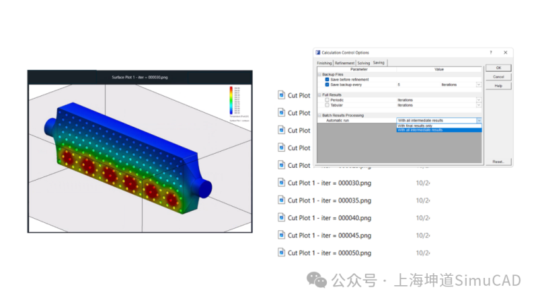Select file name Cut Plot 1 - iter = 000040.png

(330, 217)
